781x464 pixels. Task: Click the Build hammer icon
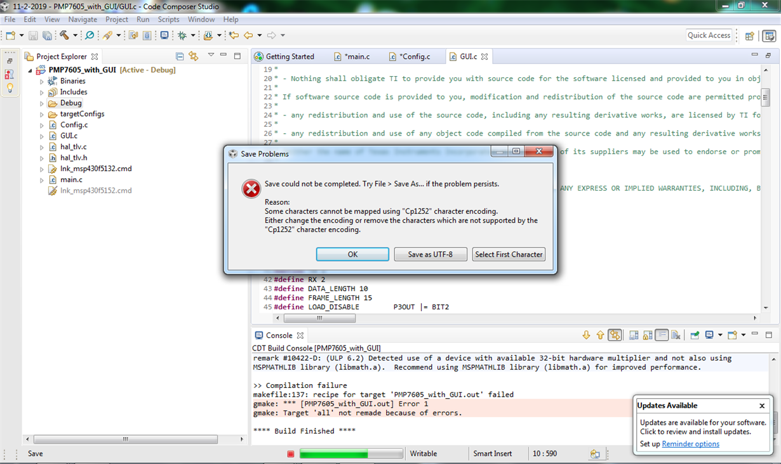tap(64, 35)
